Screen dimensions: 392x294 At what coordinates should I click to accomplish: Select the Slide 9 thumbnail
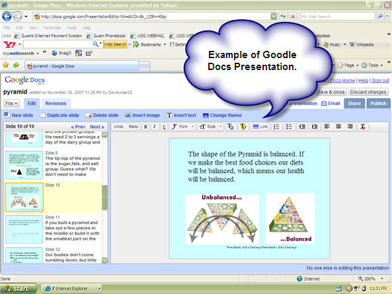[24, 165]
